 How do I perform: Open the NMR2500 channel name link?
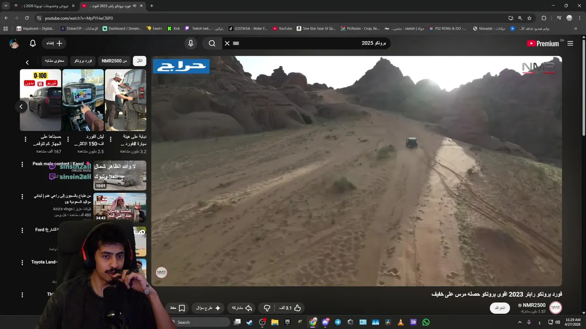(x=534, y=305)
